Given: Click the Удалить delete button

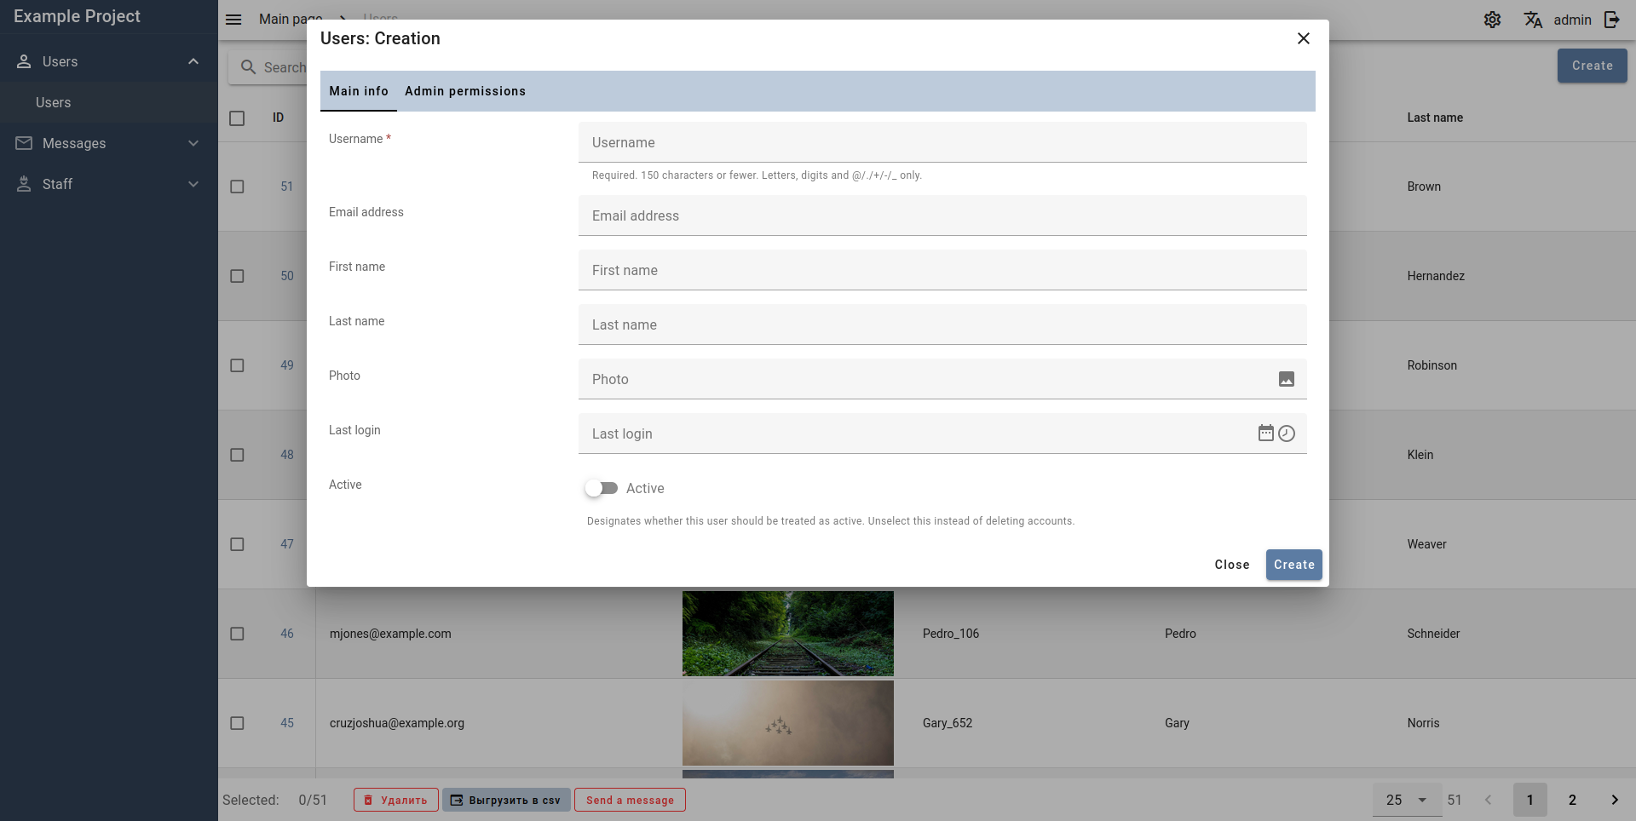Looking at the screenshot, I should tap(396, 800).
